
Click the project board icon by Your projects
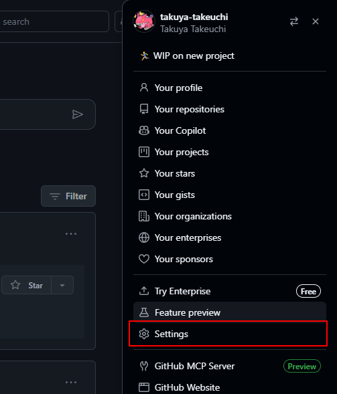144,152
